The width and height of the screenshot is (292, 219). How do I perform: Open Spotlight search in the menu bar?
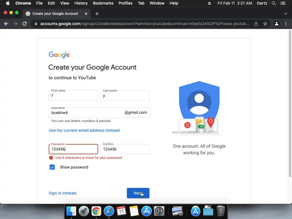pyautogui.click(x=273, y=3)
